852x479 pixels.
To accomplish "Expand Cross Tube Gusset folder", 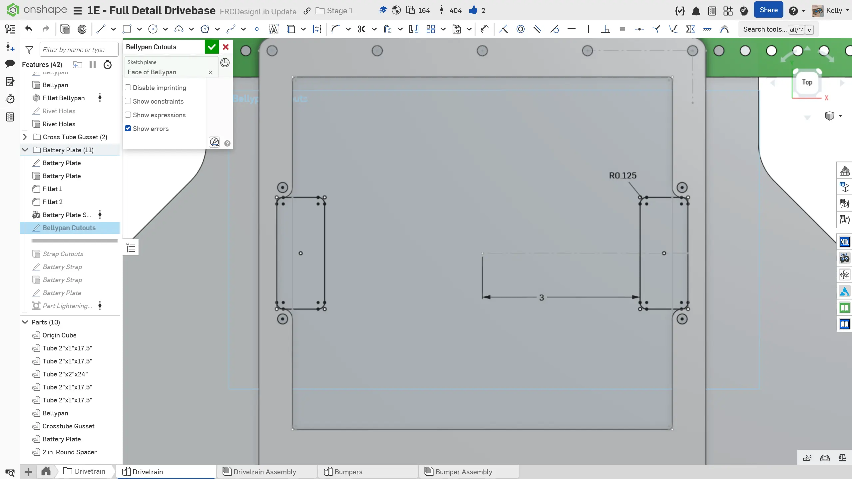I will point(25,137).
